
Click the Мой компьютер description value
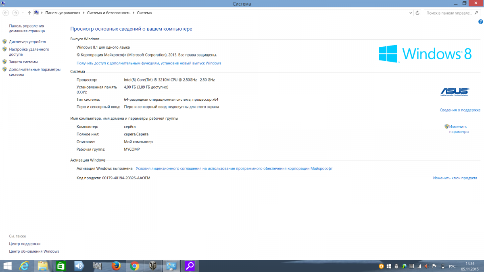coord(138,142)
